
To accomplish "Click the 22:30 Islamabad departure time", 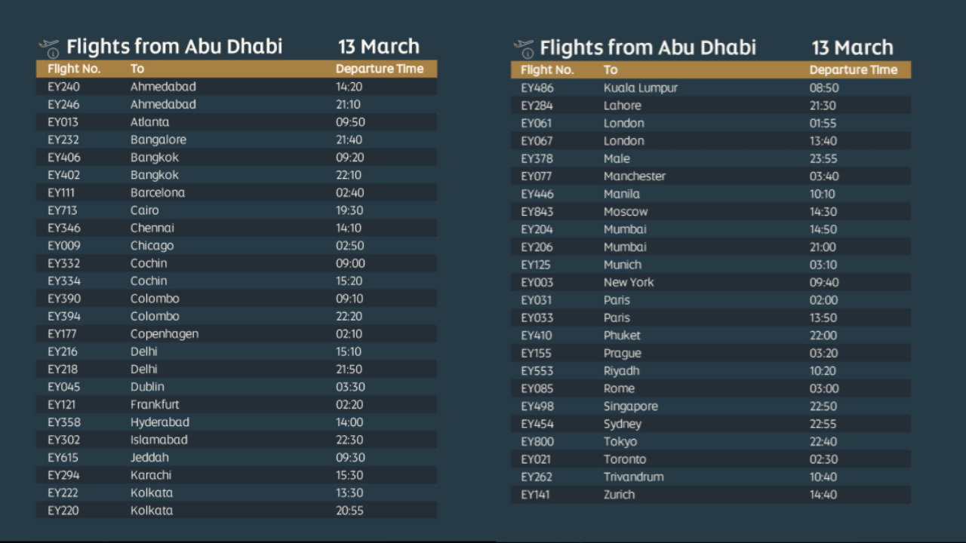I will pyautogui.click(x=349, y=440).
